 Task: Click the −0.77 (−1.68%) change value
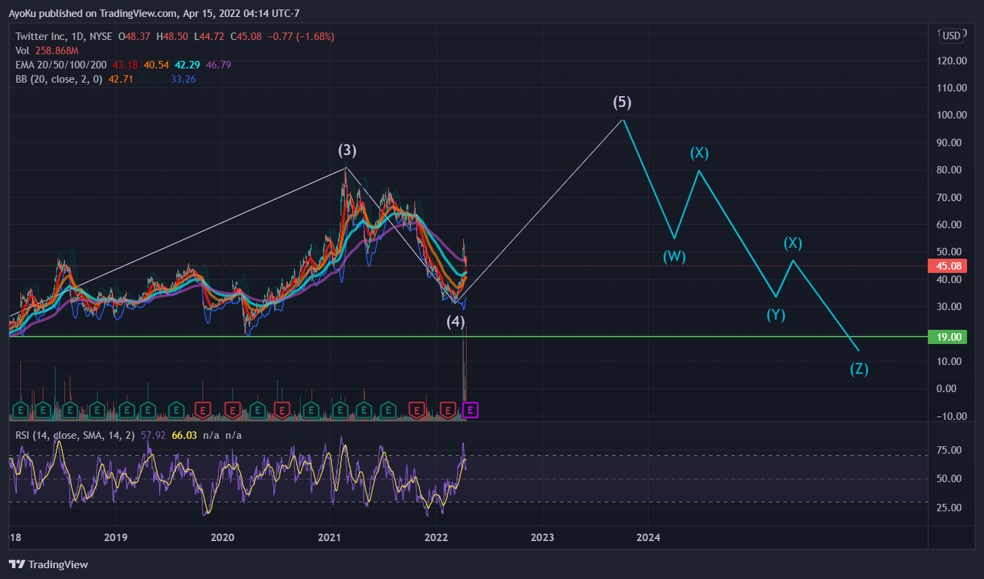[x=301, y=37]
